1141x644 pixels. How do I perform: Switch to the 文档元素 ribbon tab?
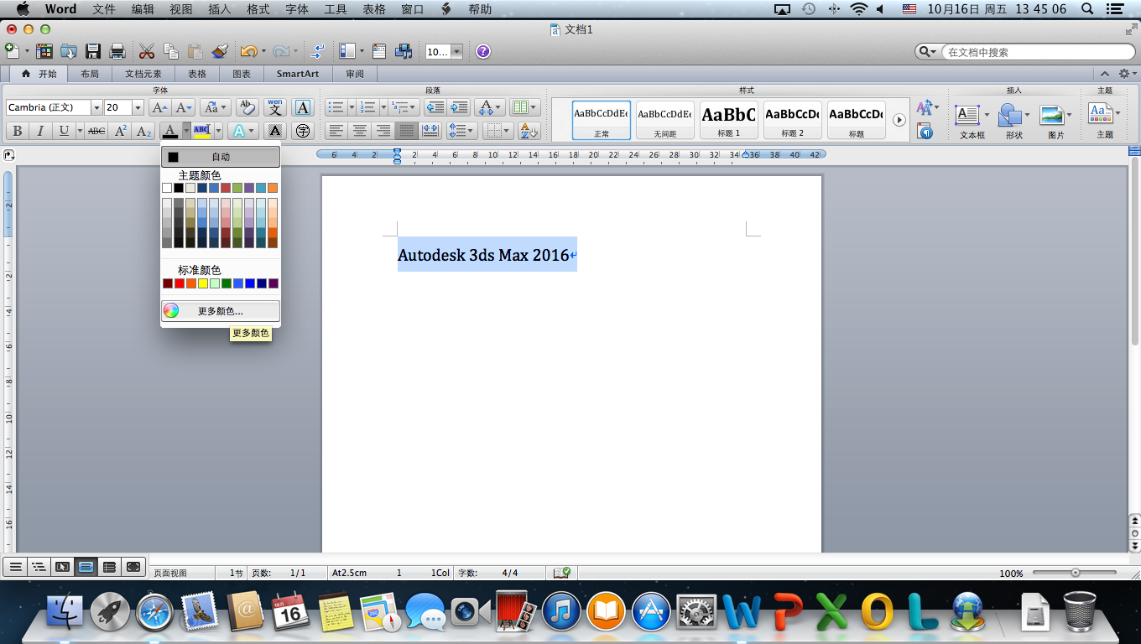click(x=143, y=74)
